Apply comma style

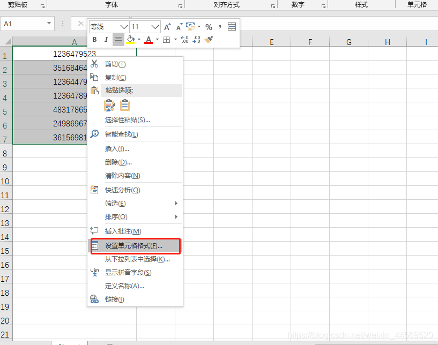coord(220,27)
